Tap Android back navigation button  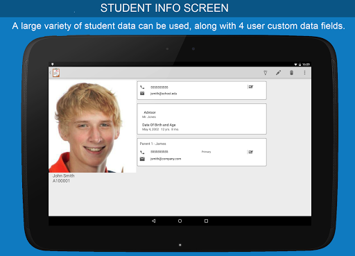coord(154,221)
